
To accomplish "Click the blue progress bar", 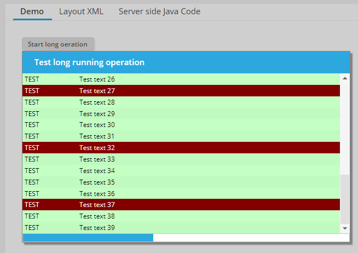I will click(x=88, y=238).
